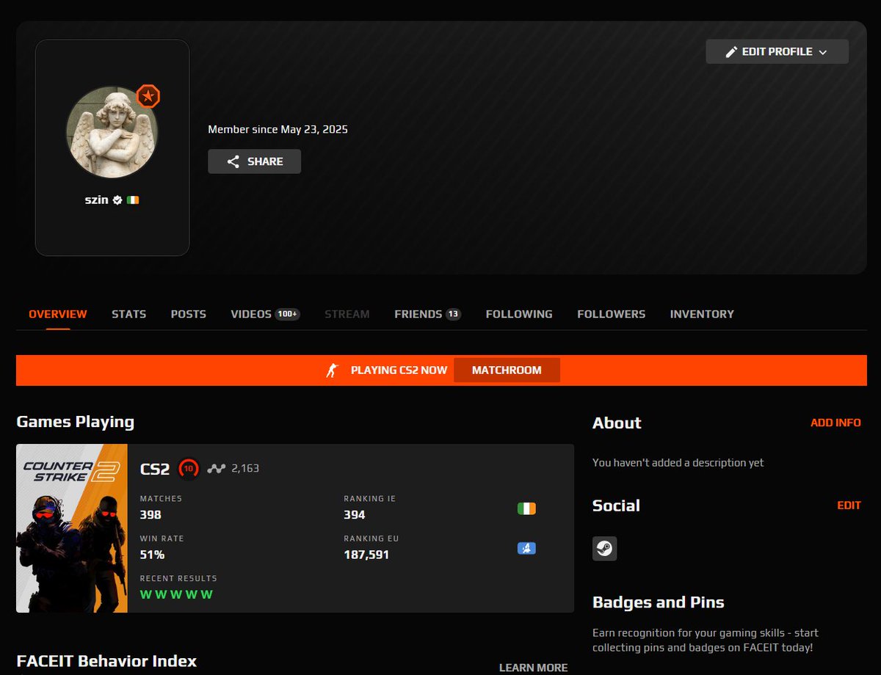Click the Ranking IE value 394
881x675 pixels.
(355, 515)
